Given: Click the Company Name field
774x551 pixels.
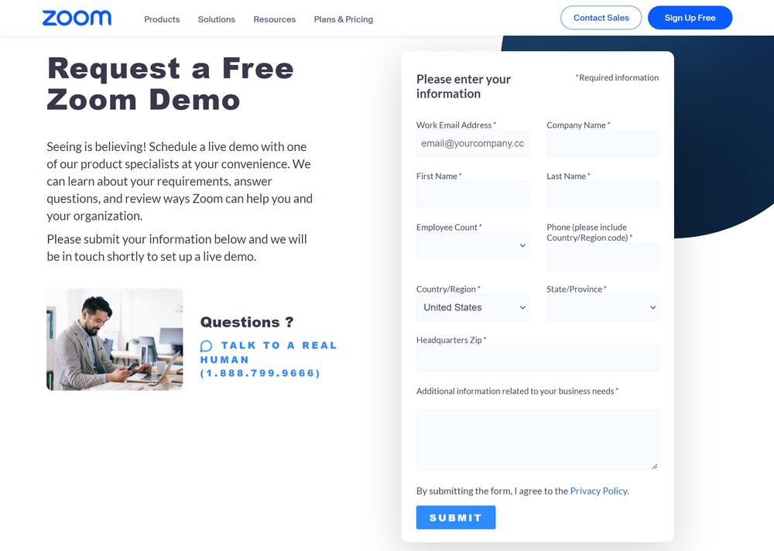Looking at the screenshot, I should click(x=602, y=143).
